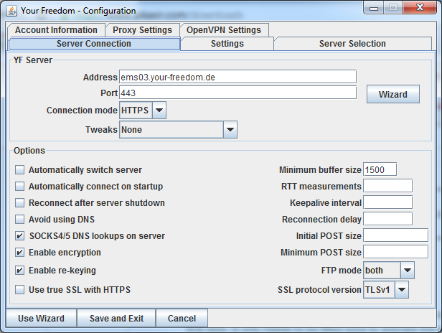Go to the OpenVPN Settings tab
The width and height of the screenshot is (442, 333).
(224, 30)
